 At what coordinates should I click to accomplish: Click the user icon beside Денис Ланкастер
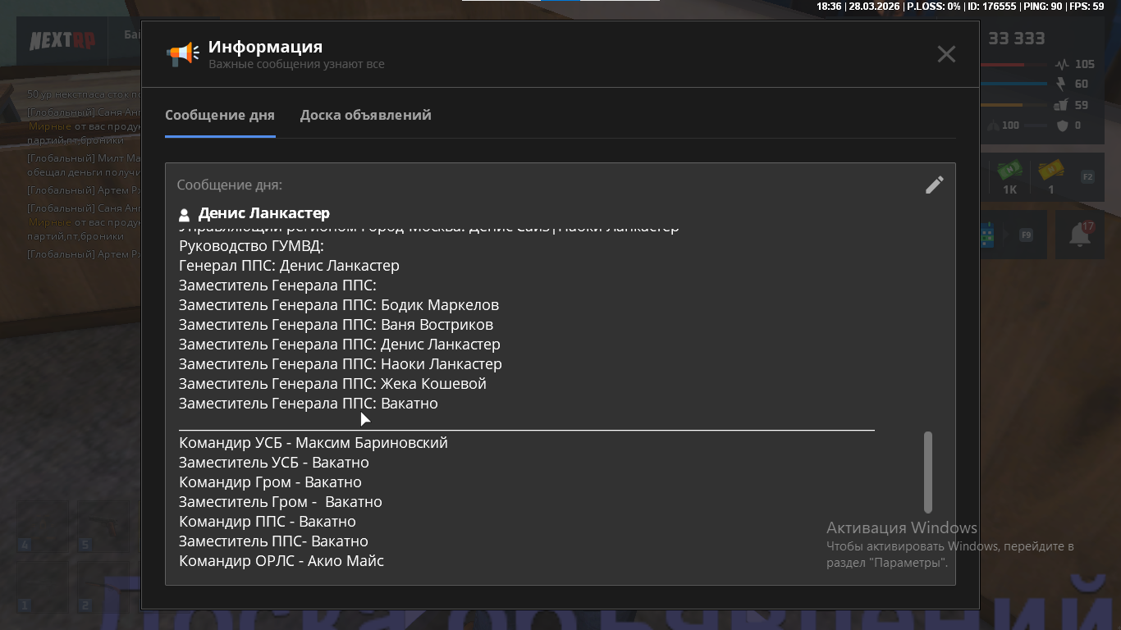185,215
